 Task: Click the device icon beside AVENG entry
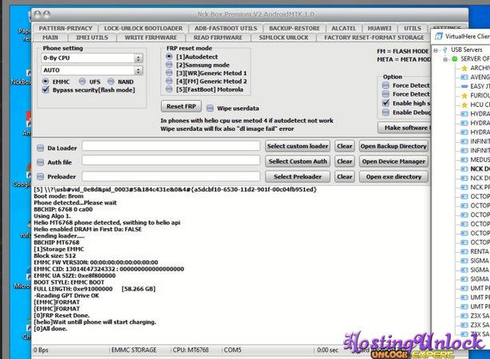click(x=464, y=77)
